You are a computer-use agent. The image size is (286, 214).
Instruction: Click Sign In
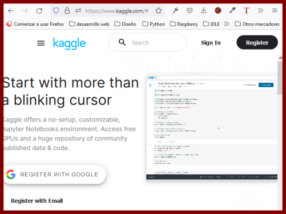pyautogui.click(x=211, y=43)
